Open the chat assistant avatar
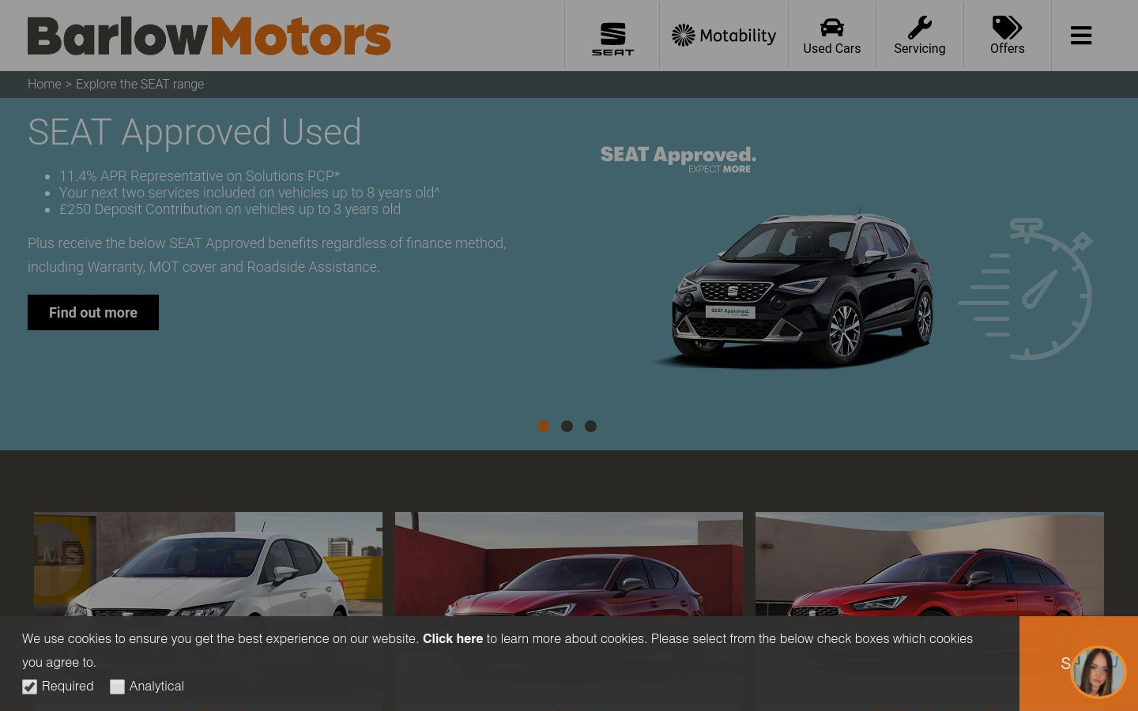 (x=1098, y=671)
